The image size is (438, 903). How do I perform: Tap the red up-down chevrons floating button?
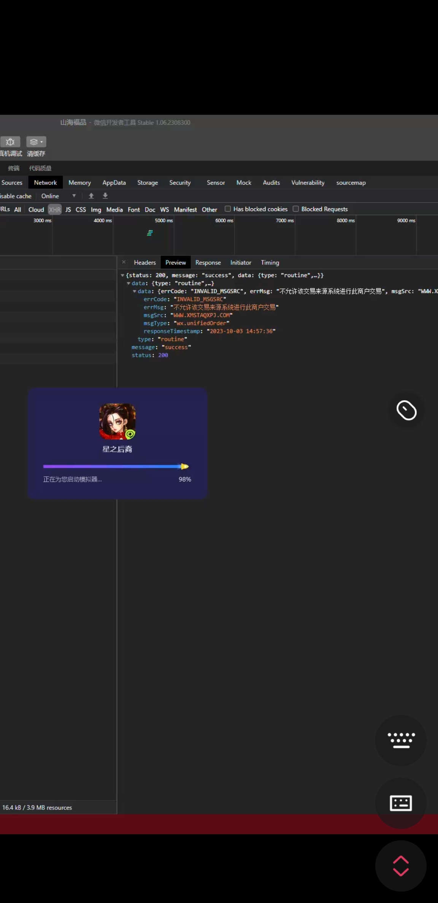[x=401, y=866]
